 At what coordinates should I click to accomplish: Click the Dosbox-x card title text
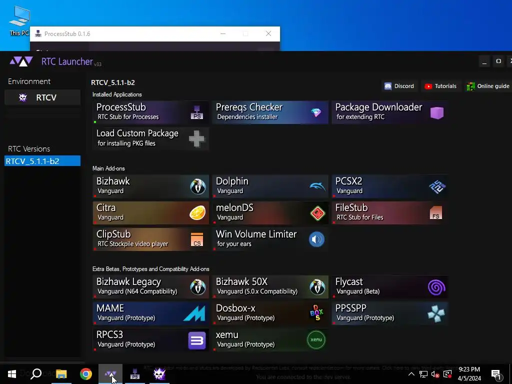235,308
